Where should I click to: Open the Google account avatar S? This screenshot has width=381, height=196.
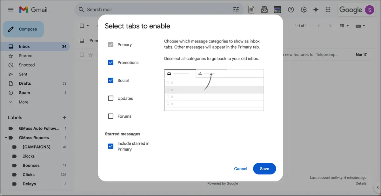coord(370,10)
